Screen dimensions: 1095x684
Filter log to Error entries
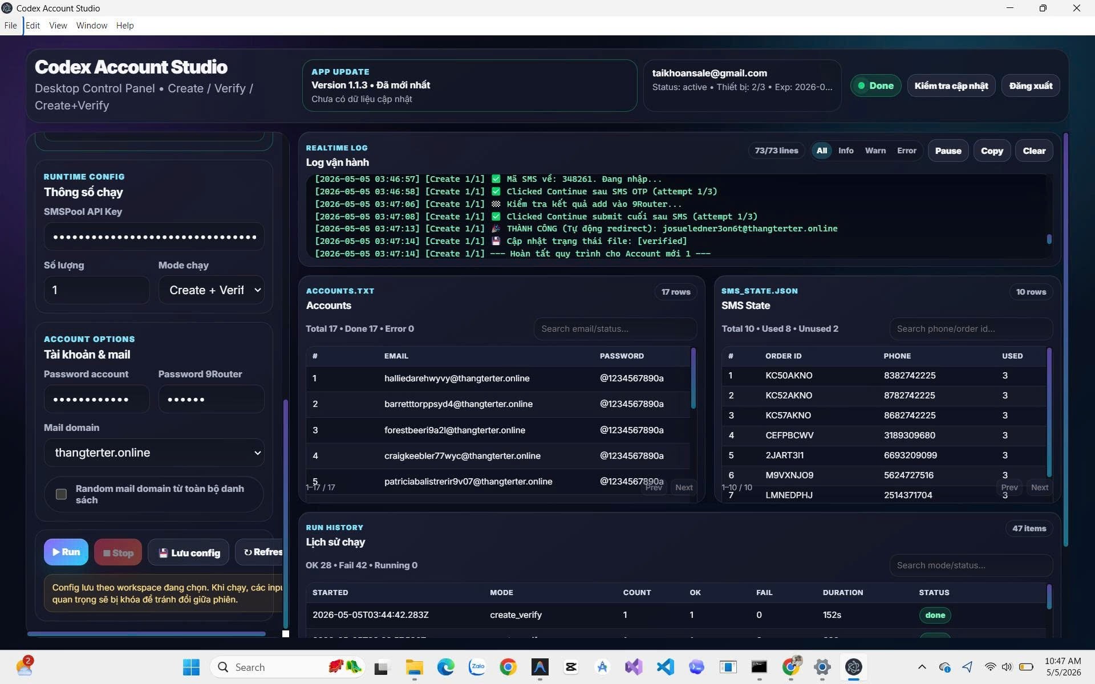pyautogui.click(x=907, y=150)
